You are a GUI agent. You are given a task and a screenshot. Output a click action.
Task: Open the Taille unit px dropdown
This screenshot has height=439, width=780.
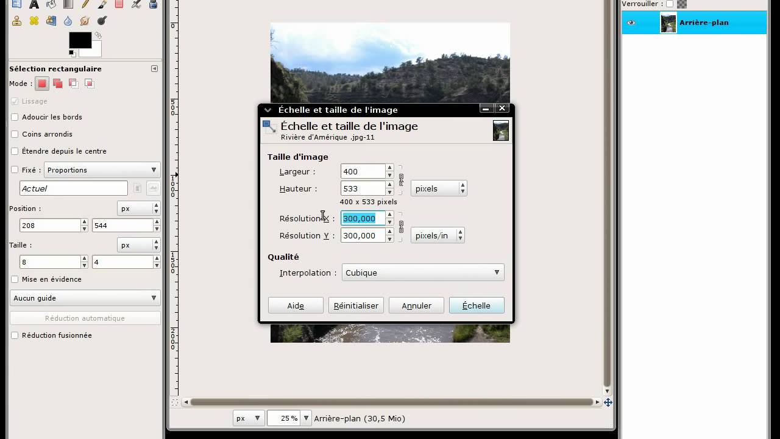[138, 245]
